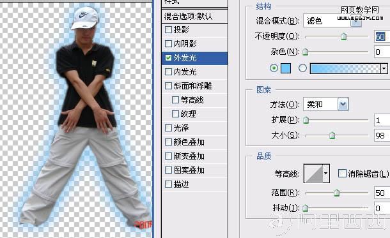Enable the 渐变叠加 gradient overlay checkbox
This screenshot has height=238, width=390.
168,156
